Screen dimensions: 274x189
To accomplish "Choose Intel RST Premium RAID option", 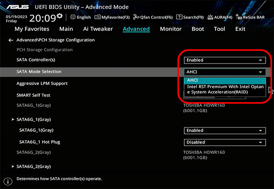I will (225, 89).
